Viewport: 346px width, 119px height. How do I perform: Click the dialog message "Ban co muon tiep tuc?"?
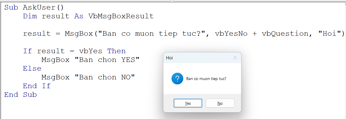click(206, 79)
